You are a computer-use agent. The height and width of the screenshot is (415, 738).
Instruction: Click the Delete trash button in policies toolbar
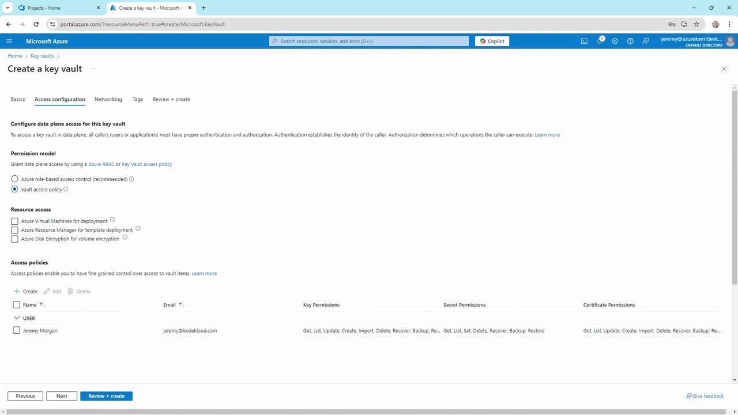[79, 291]
